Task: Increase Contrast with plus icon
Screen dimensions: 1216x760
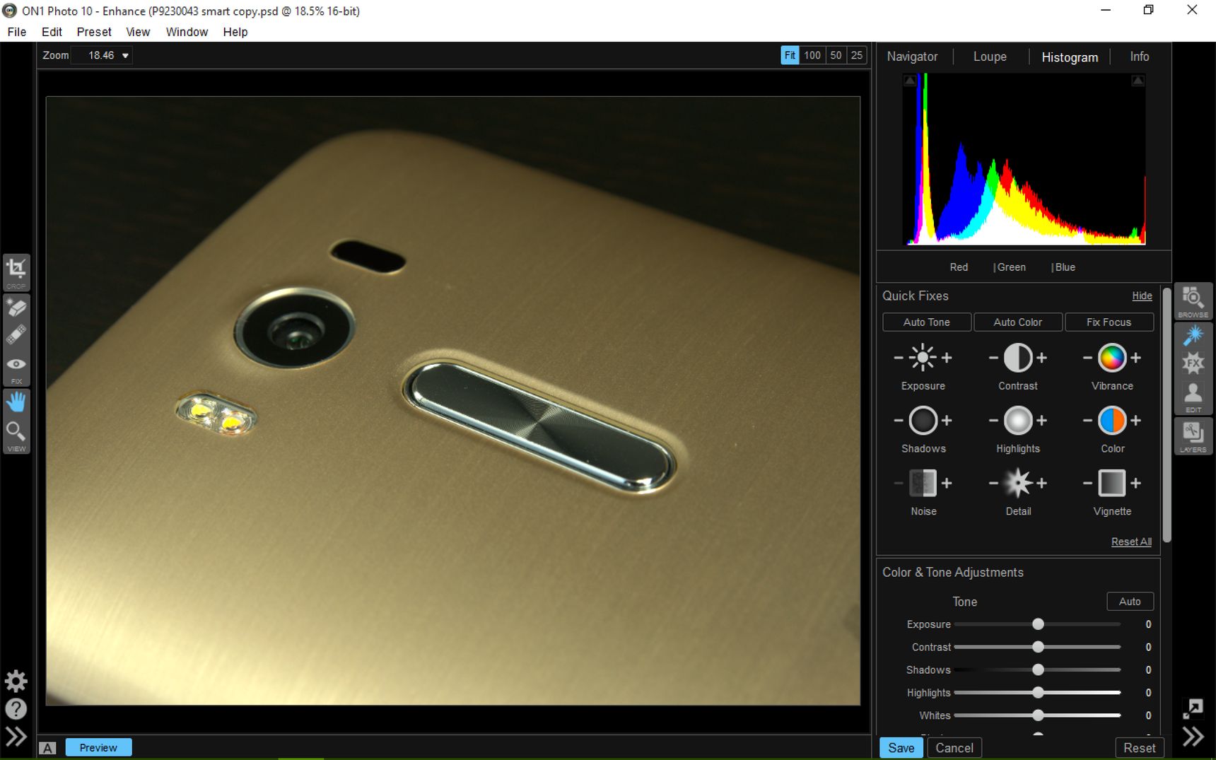Action: coord(1041,358)
